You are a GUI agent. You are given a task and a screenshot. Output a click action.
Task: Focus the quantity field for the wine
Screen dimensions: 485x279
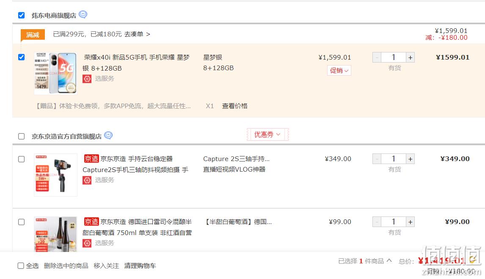(394, 222)
